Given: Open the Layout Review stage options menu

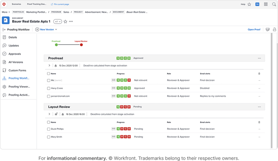Looking at the screenshot, I should pyautogui.click(x=259, y=107).
